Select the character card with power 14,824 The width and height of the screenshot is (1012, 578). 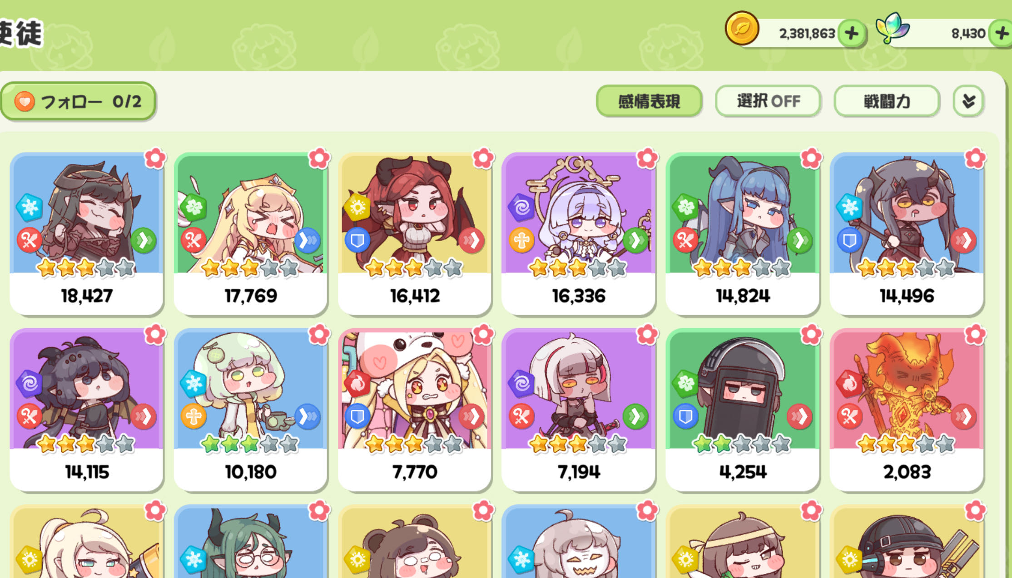click(742, 234)
